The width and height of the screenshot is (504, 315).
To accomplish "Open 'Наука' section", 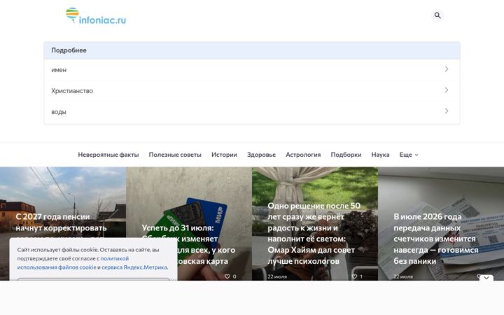I will (380, 155).
